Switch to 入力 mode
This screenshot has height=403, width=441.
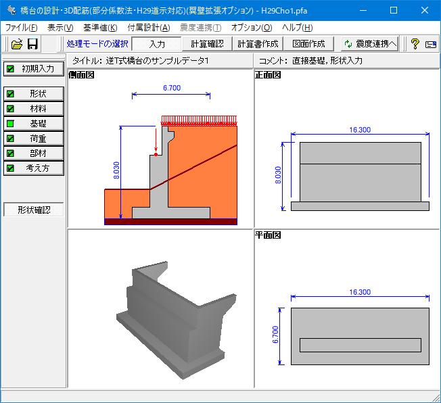(x=157, y=44)
